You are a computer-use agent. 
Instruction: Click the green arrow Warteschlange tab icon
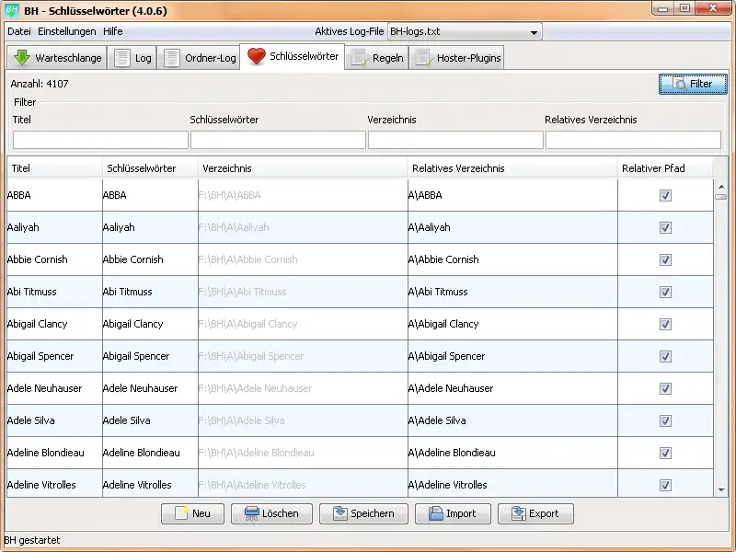pos(21,58)
